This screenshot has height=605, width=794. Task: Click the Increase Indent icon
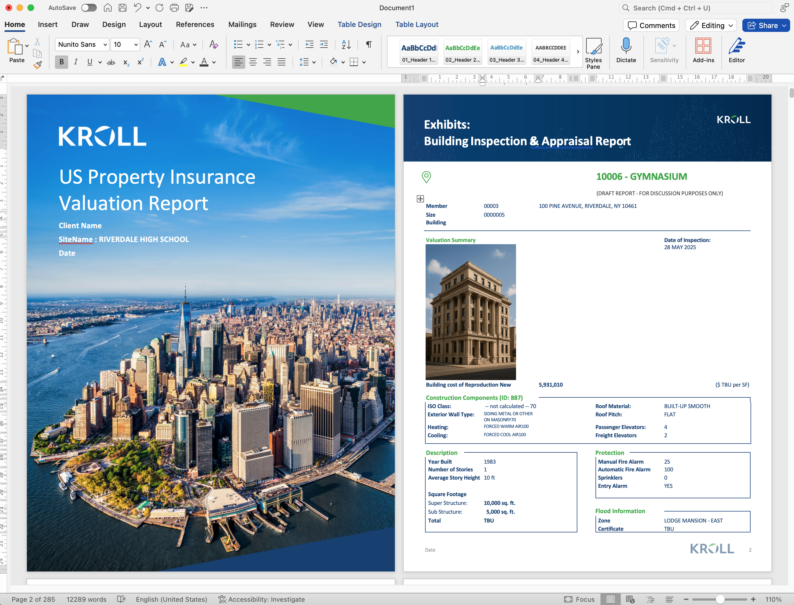pos(324,44)
